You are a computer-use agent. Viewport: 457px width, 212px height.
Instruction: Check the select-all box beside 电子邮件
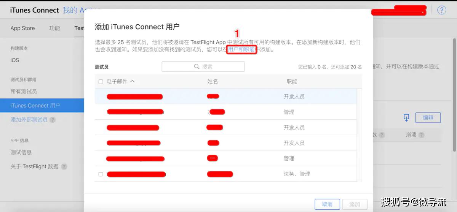tap(101, 82)
